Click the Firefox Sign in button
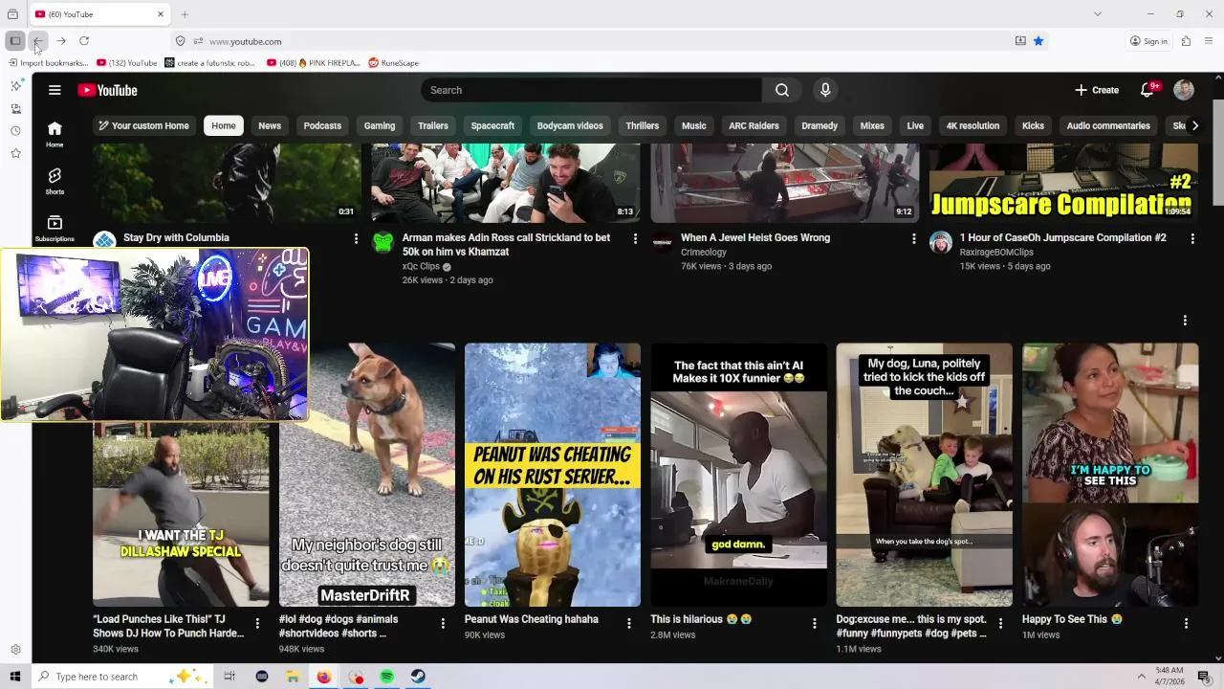The image size is (1224, 689). click(1148, 41)
